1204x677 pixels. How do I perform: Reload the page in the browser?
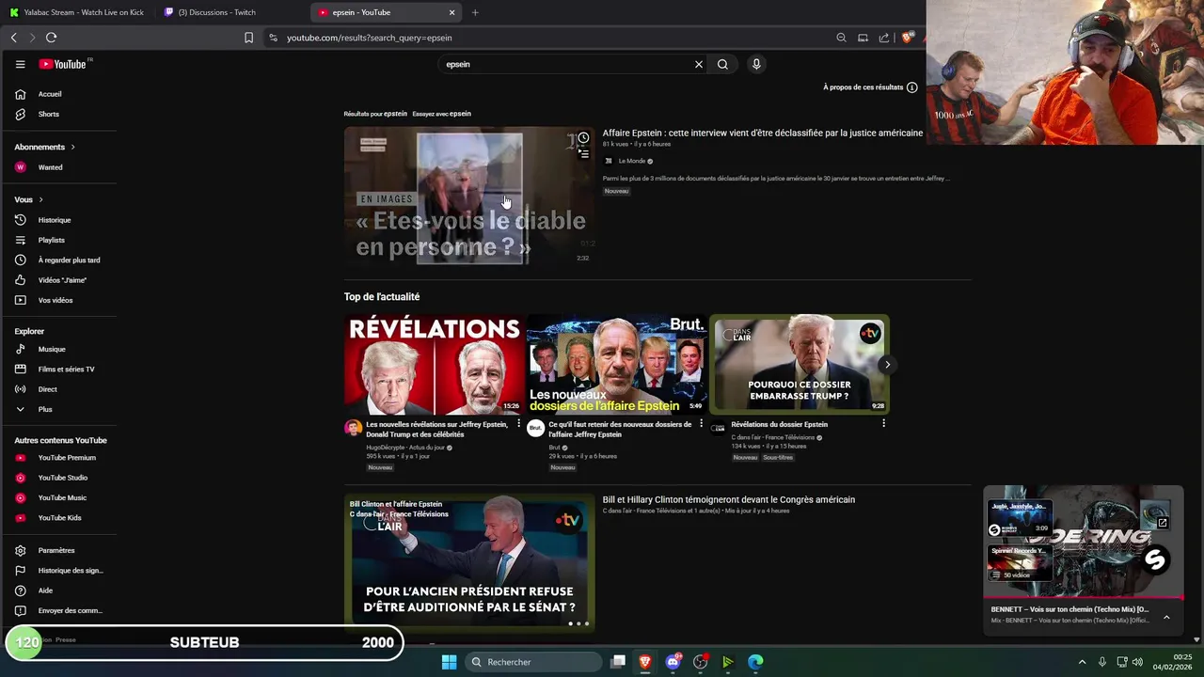[51, 38]
